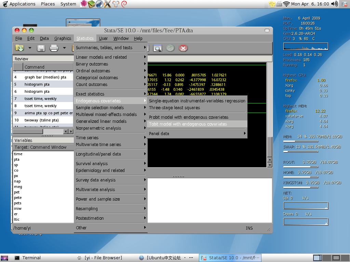Open the Exact statistics menu entry

tap(111, 94)
